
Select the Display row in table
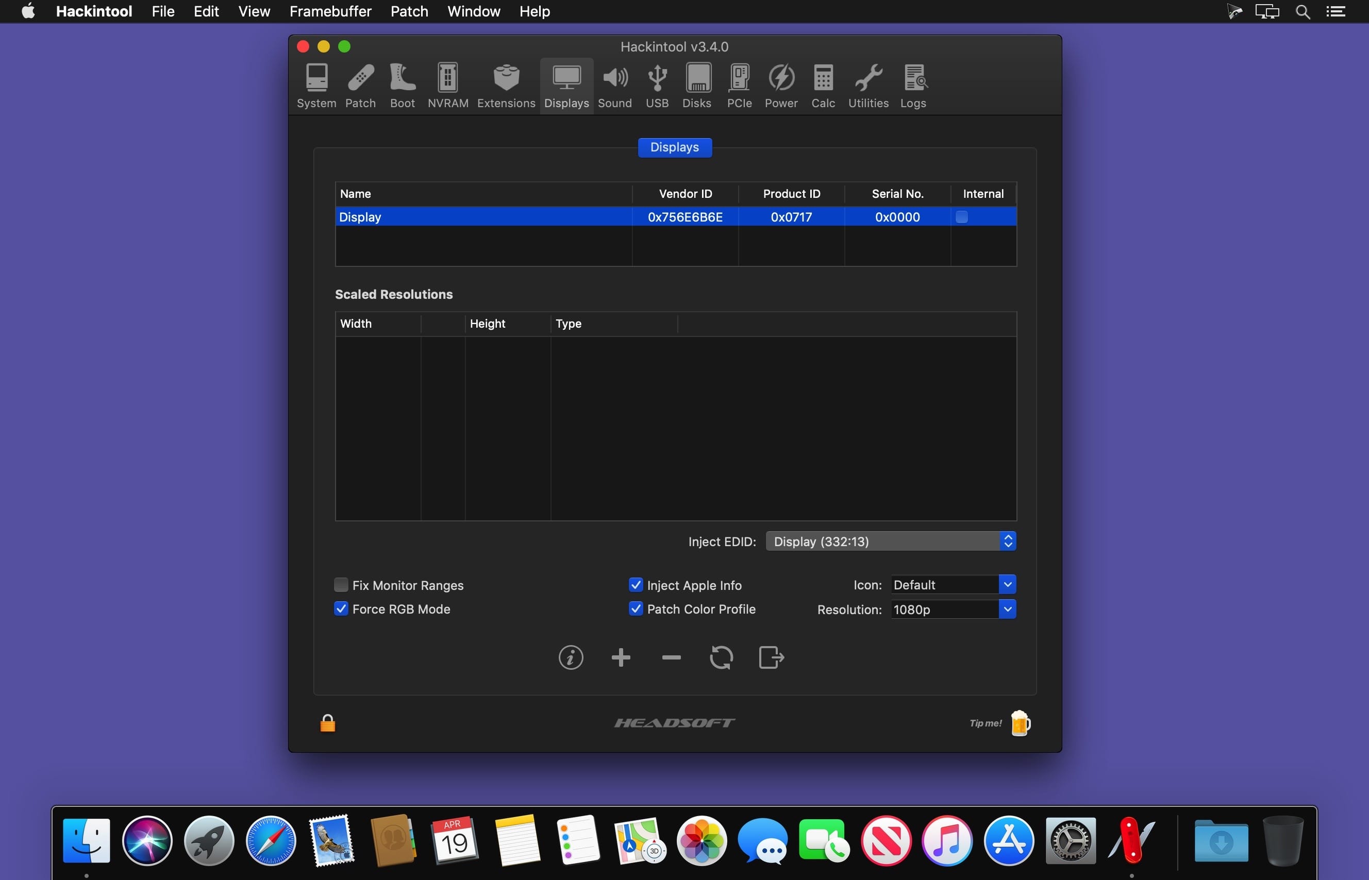(x=483, y=217)
